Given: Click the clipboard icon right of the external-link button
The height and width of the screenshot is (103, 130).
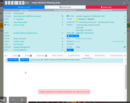Looking at the screenshot, I should pos(20,3).
